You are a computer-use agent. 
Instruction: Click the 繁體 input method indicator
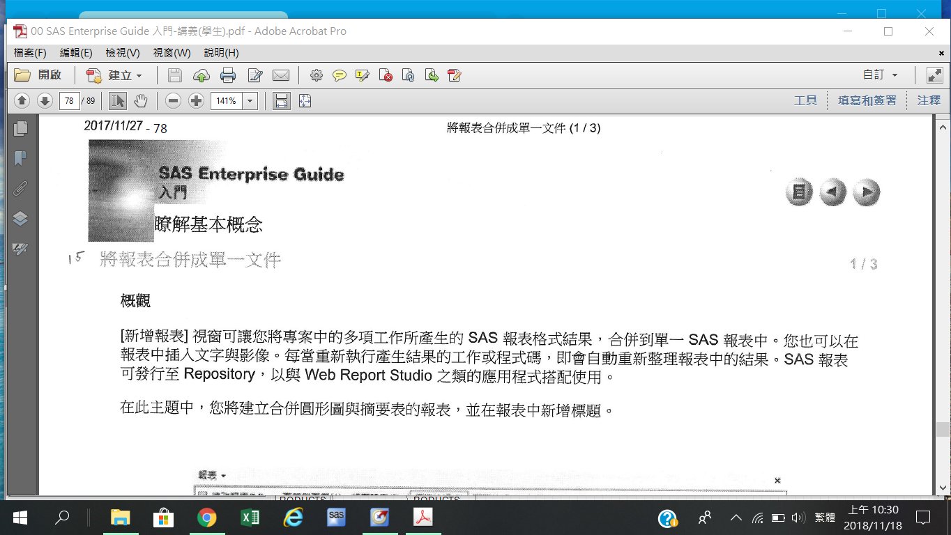[x=825, y=518]
